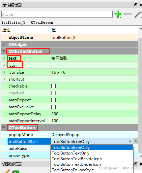
Task: Close the resource browser panel
Action: click(141, 164)
